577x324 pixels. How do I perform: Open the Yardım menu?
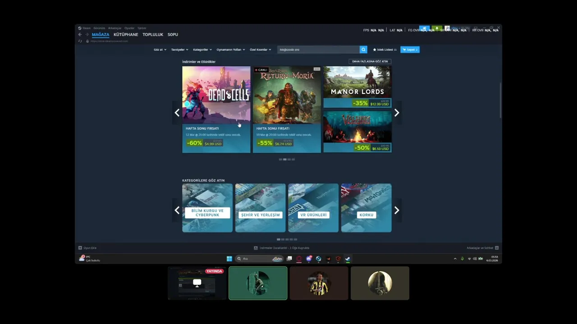pos(142,28)
